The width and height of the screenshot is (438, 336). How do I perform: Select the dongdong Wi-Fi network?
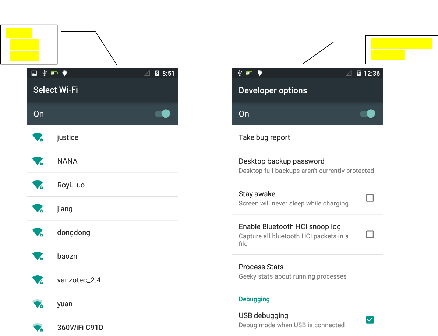tap(102, 232)
